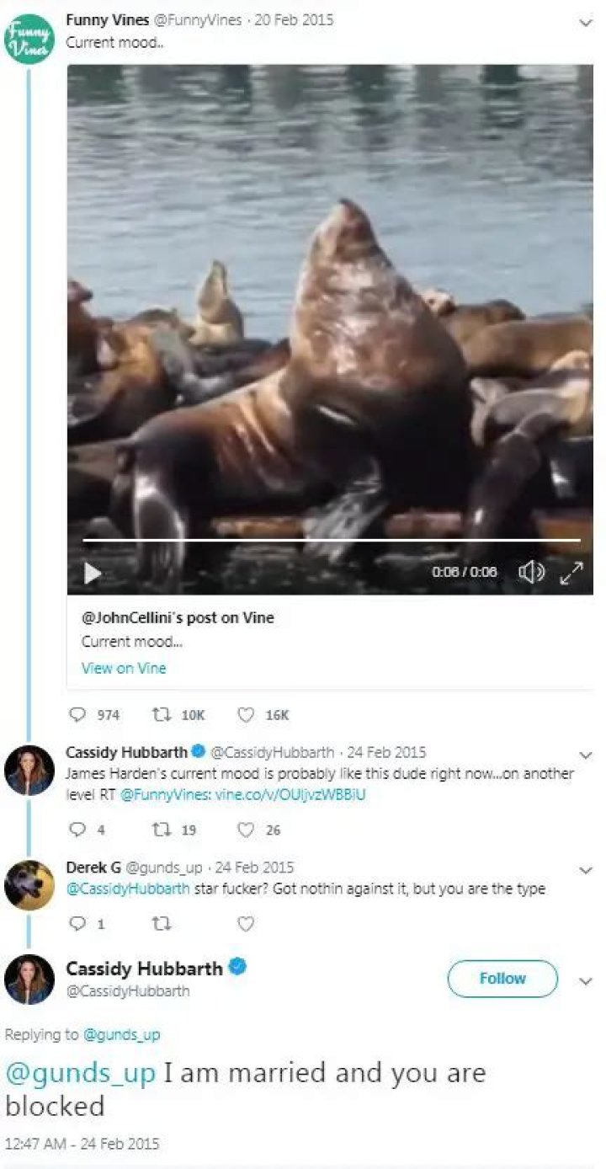Image resolution: width=606 pixels, height=1169 pixels.
Task: Like the Funny Vines tweet
Action: click(x=246, y=715)
